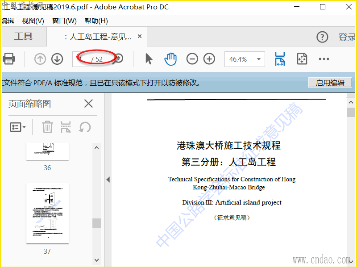Click the document scroll-up arrow
The image size is (357, 268).
pos(351,102)
